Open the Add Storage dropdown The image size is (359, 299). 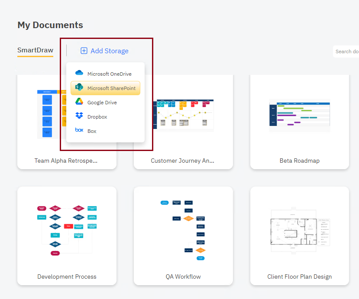coord(104,51)
